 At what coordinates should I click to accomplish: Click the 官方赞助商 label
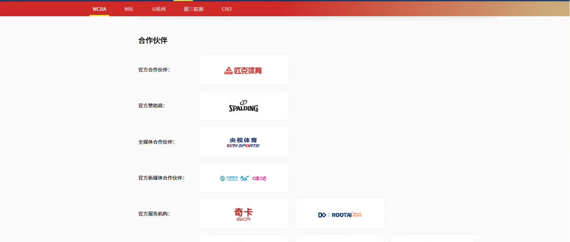(x=152, y=106)
